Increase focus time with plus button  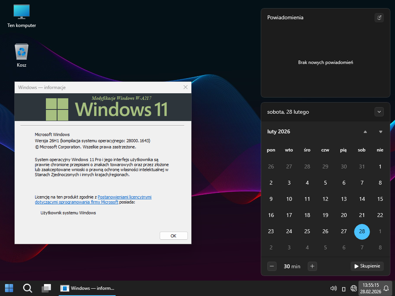click(312, 266)
